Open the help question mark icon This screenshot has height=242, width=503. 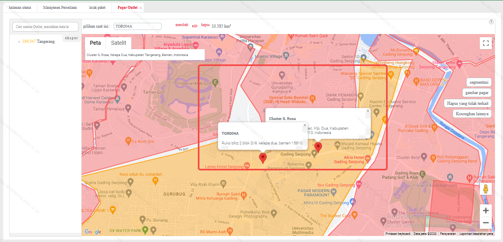(491, 22)
